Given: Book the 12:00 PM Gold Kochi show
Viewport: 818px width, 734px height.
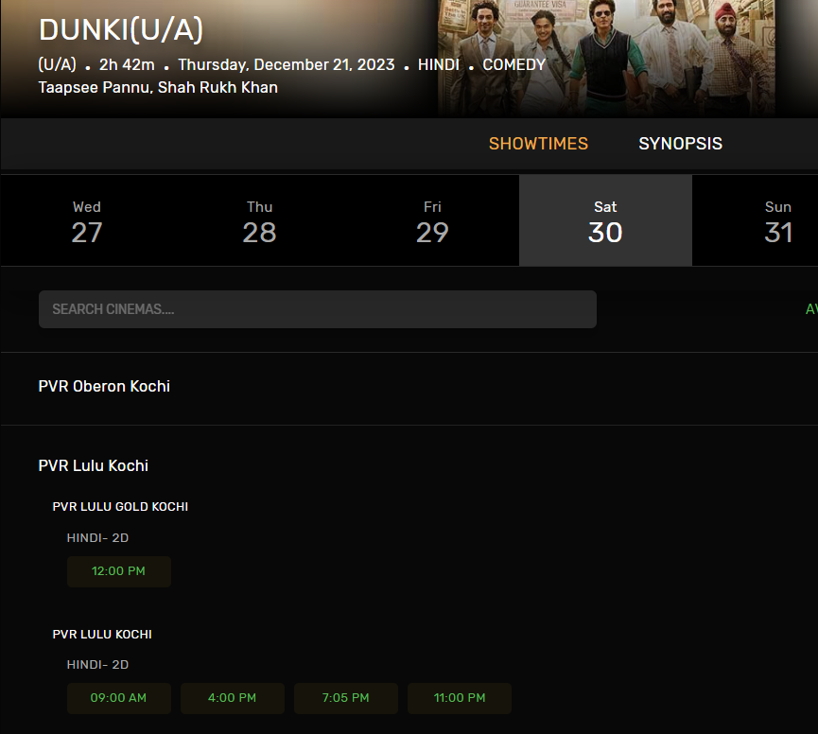Looking at the screenshot, I should pos(118,571).
